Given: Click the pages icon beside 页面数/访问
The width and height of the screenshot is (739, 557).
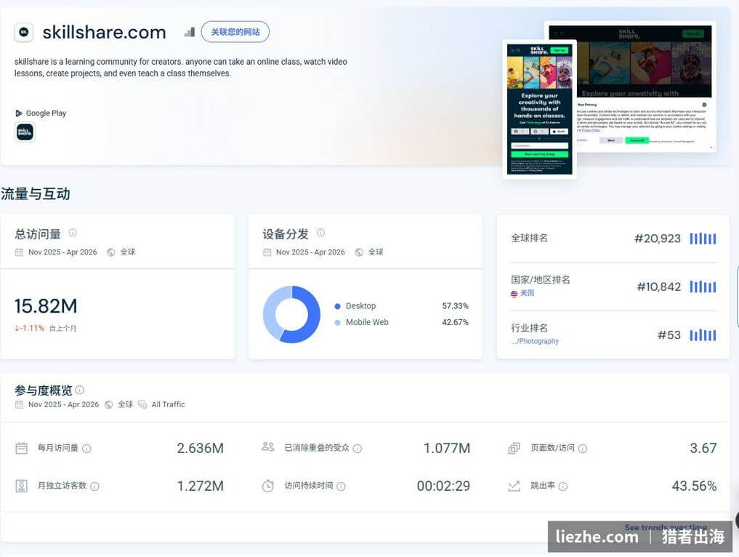Looking at the screenshot, I should (x=514, y=448).
